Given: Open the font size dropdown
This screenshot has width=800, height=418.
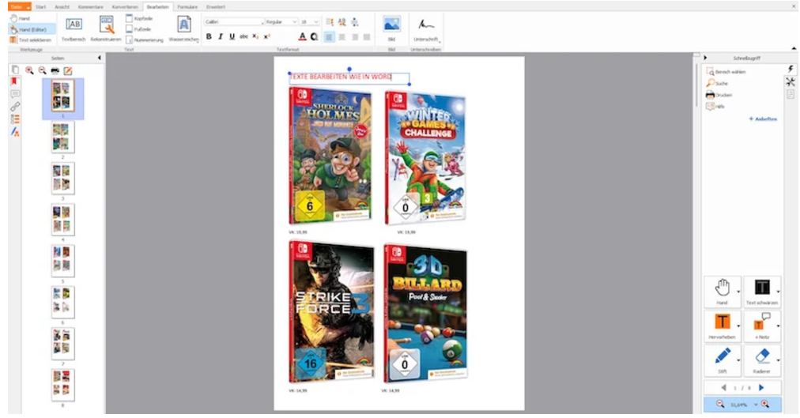Looking at the screenshot, I should [309, 22].
